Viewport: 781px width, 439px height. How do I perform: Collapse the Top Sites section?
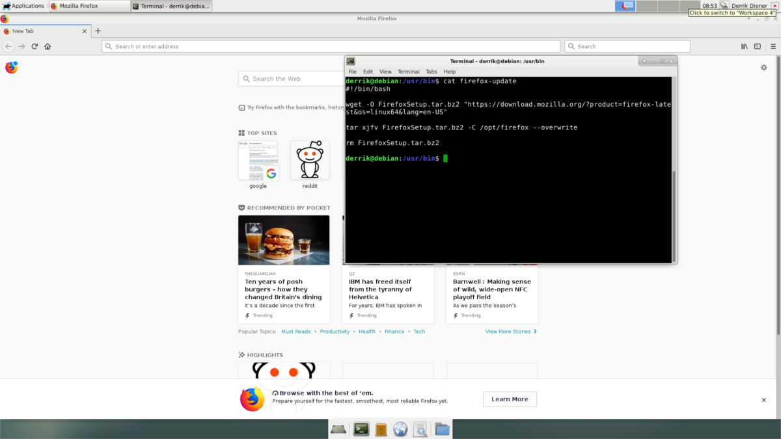coord(261,133)
